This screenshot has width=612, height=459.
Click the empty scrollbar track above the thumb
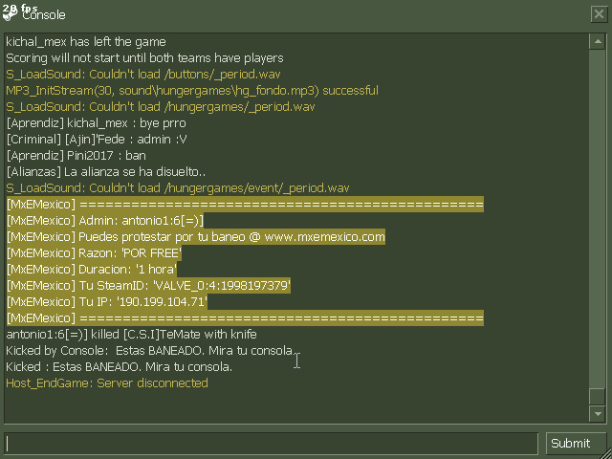(597, 219)
